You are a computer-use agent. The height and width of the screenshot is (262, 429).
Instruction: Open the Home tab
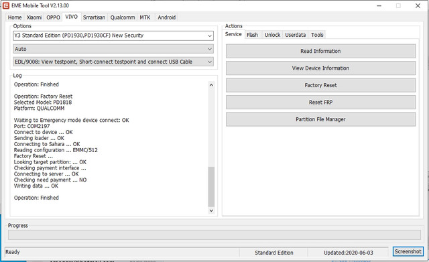(15, 17)
